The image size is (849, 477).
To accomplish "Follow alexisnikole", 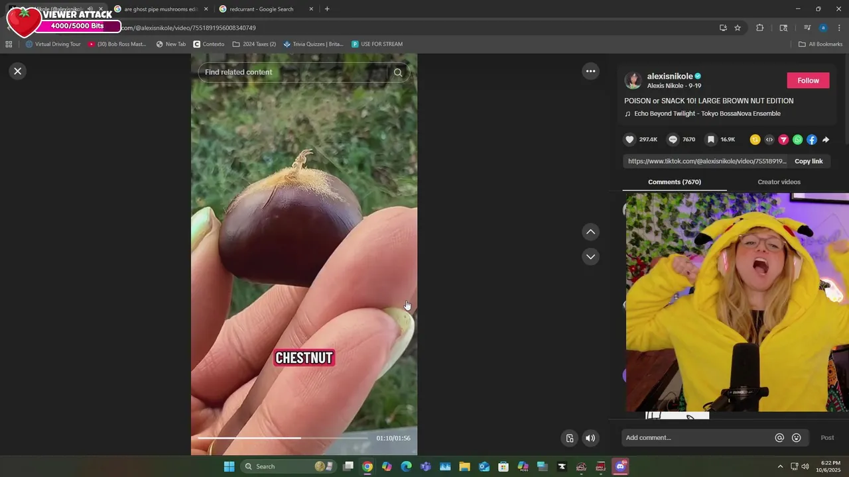I will coord(808,80).
